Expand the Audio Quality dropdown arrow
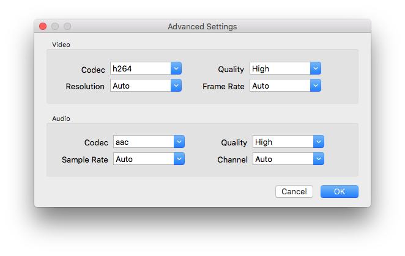The width and height of the screenshot is (405, 256). tap(319, 142)
